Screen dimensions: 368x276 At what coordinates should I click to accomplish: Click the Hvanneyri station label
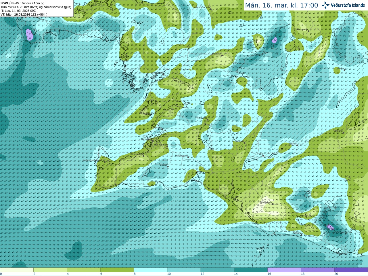point(157,73)
